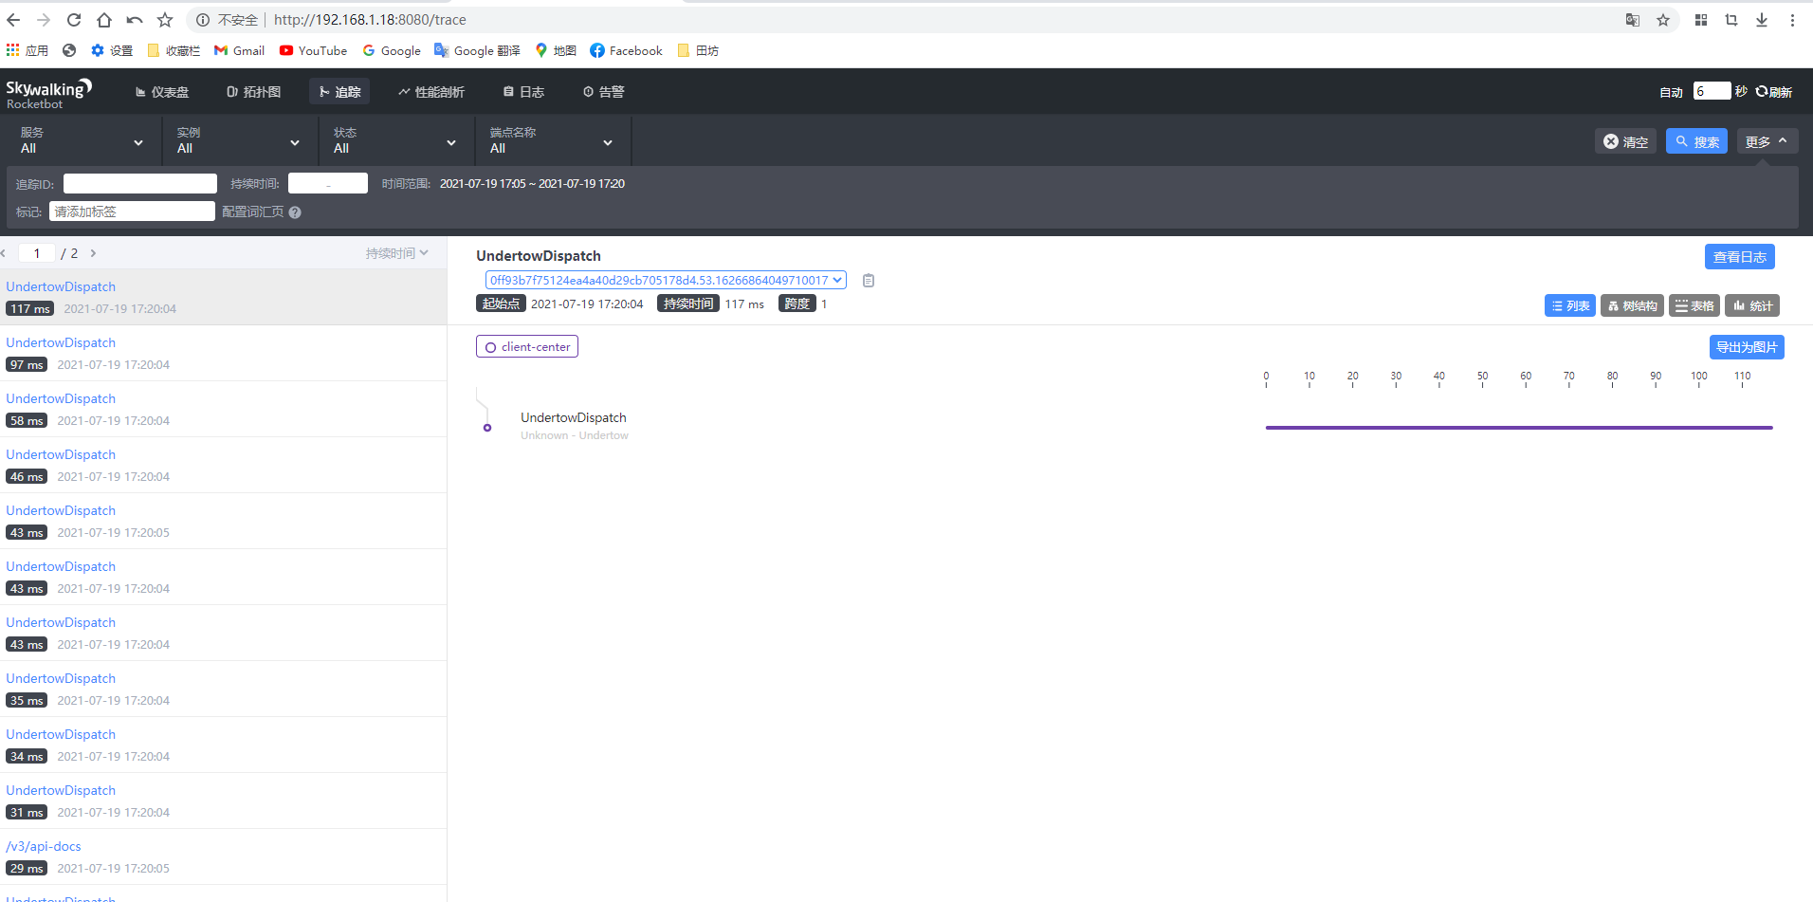1813x902 pixels.
Task: Open the browser three-dot menu
Action: point(1792,20)
